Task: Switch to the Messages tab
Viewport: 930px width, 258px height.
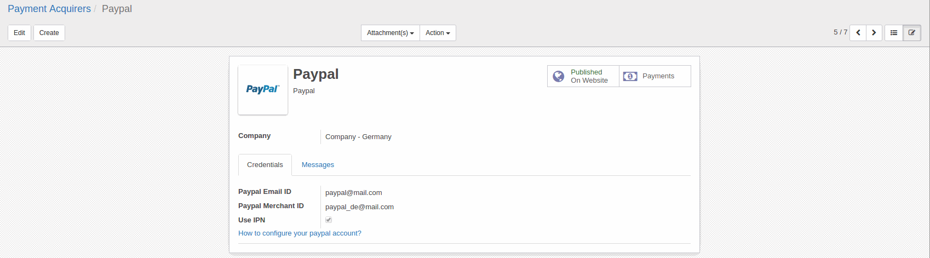Action: [x=318, y=165]
